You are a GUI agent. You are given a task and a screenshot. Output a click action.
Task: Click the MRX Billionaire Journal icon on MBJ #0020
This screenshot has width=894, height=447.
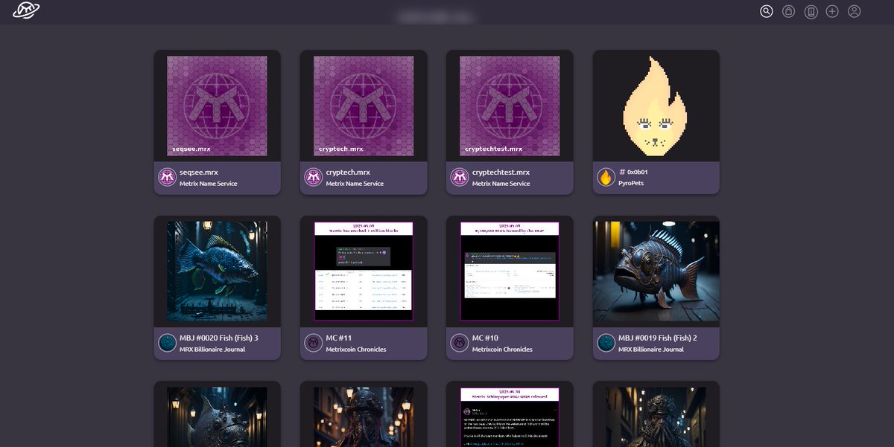[x=166, y=342]
